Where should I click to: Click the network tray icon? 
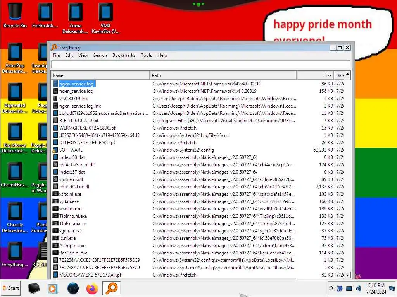[x=349, y=288]
